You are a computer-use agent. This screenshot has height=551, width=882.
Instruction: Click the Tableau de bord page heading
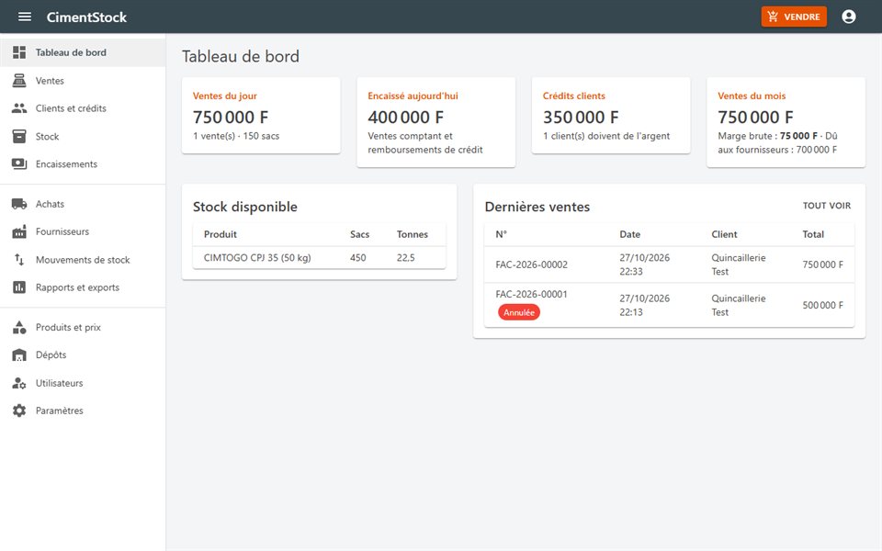(240, 56)
